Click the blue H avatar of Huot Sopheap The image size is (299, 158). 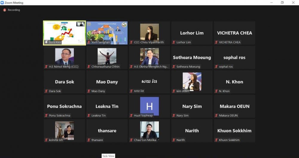coord(149,106)
